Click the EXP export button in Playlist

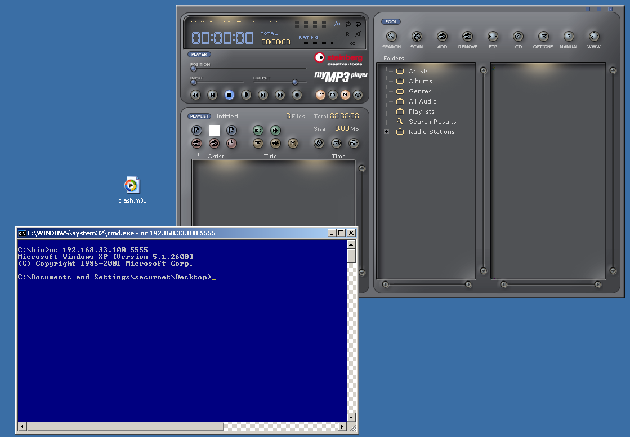pyautogui.click(x=354, y=143)
